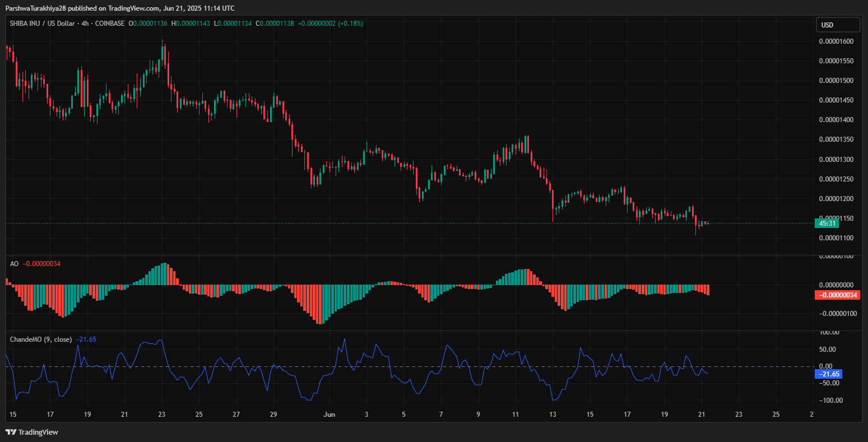Viewport: 868px width, 442px height.
Task: Click the 13 date label on time axis
Action: pos(553,415)
